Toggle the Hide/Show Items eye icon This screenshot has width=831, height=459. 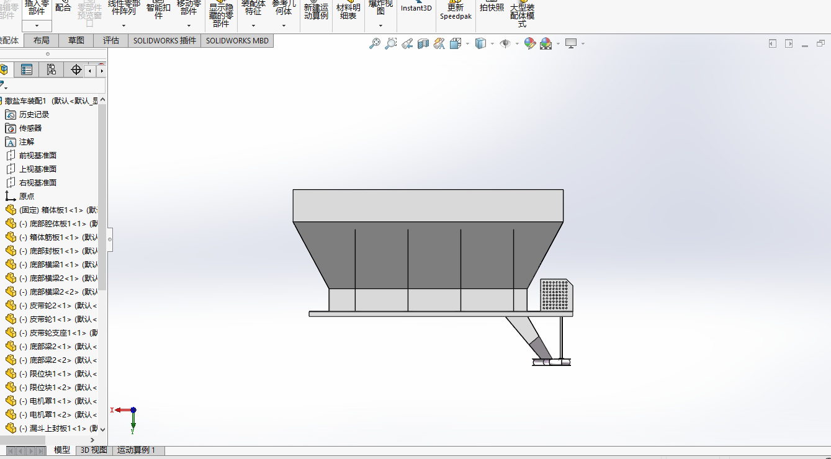coord(505,43)
